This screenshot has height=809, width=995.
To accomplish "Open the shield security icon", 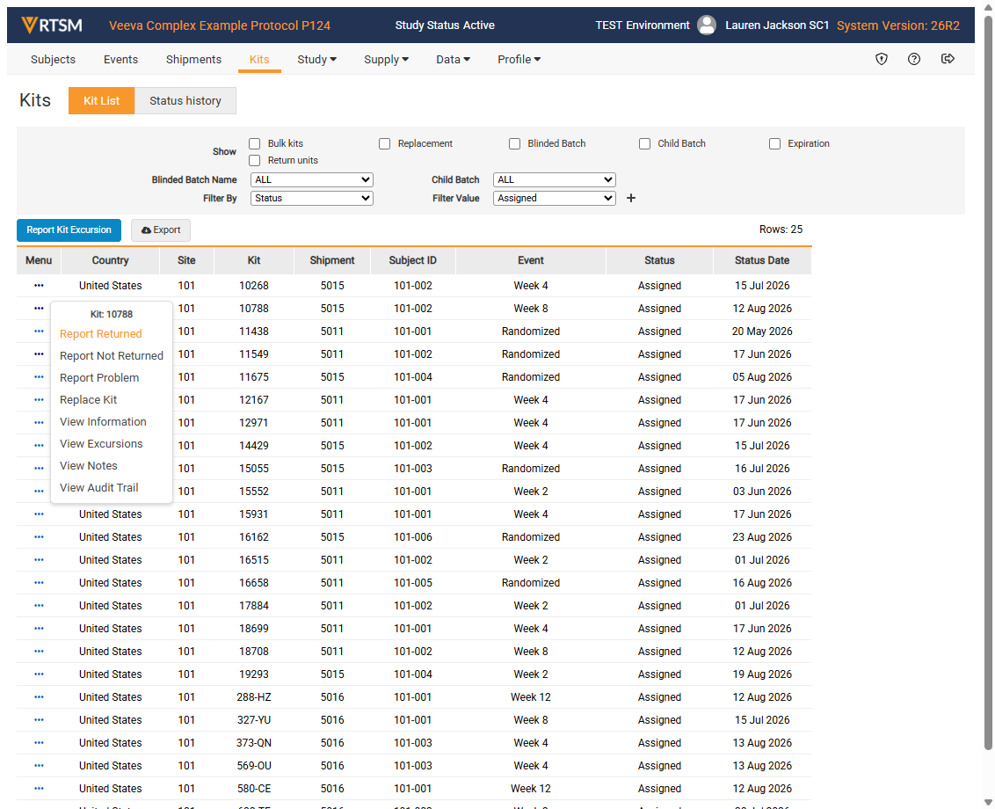I will point(882,59).
